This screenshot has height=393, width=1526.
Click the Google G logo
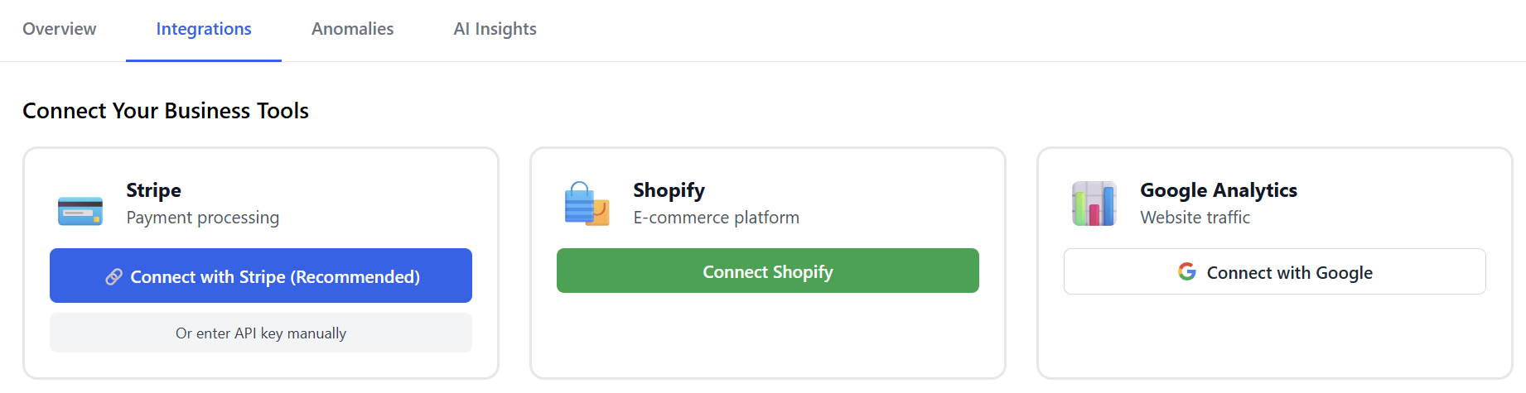coord(1186,272)
